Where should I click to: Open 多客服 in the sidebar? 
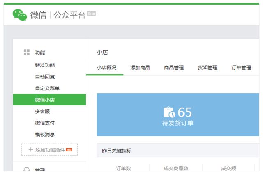[42, 111]
